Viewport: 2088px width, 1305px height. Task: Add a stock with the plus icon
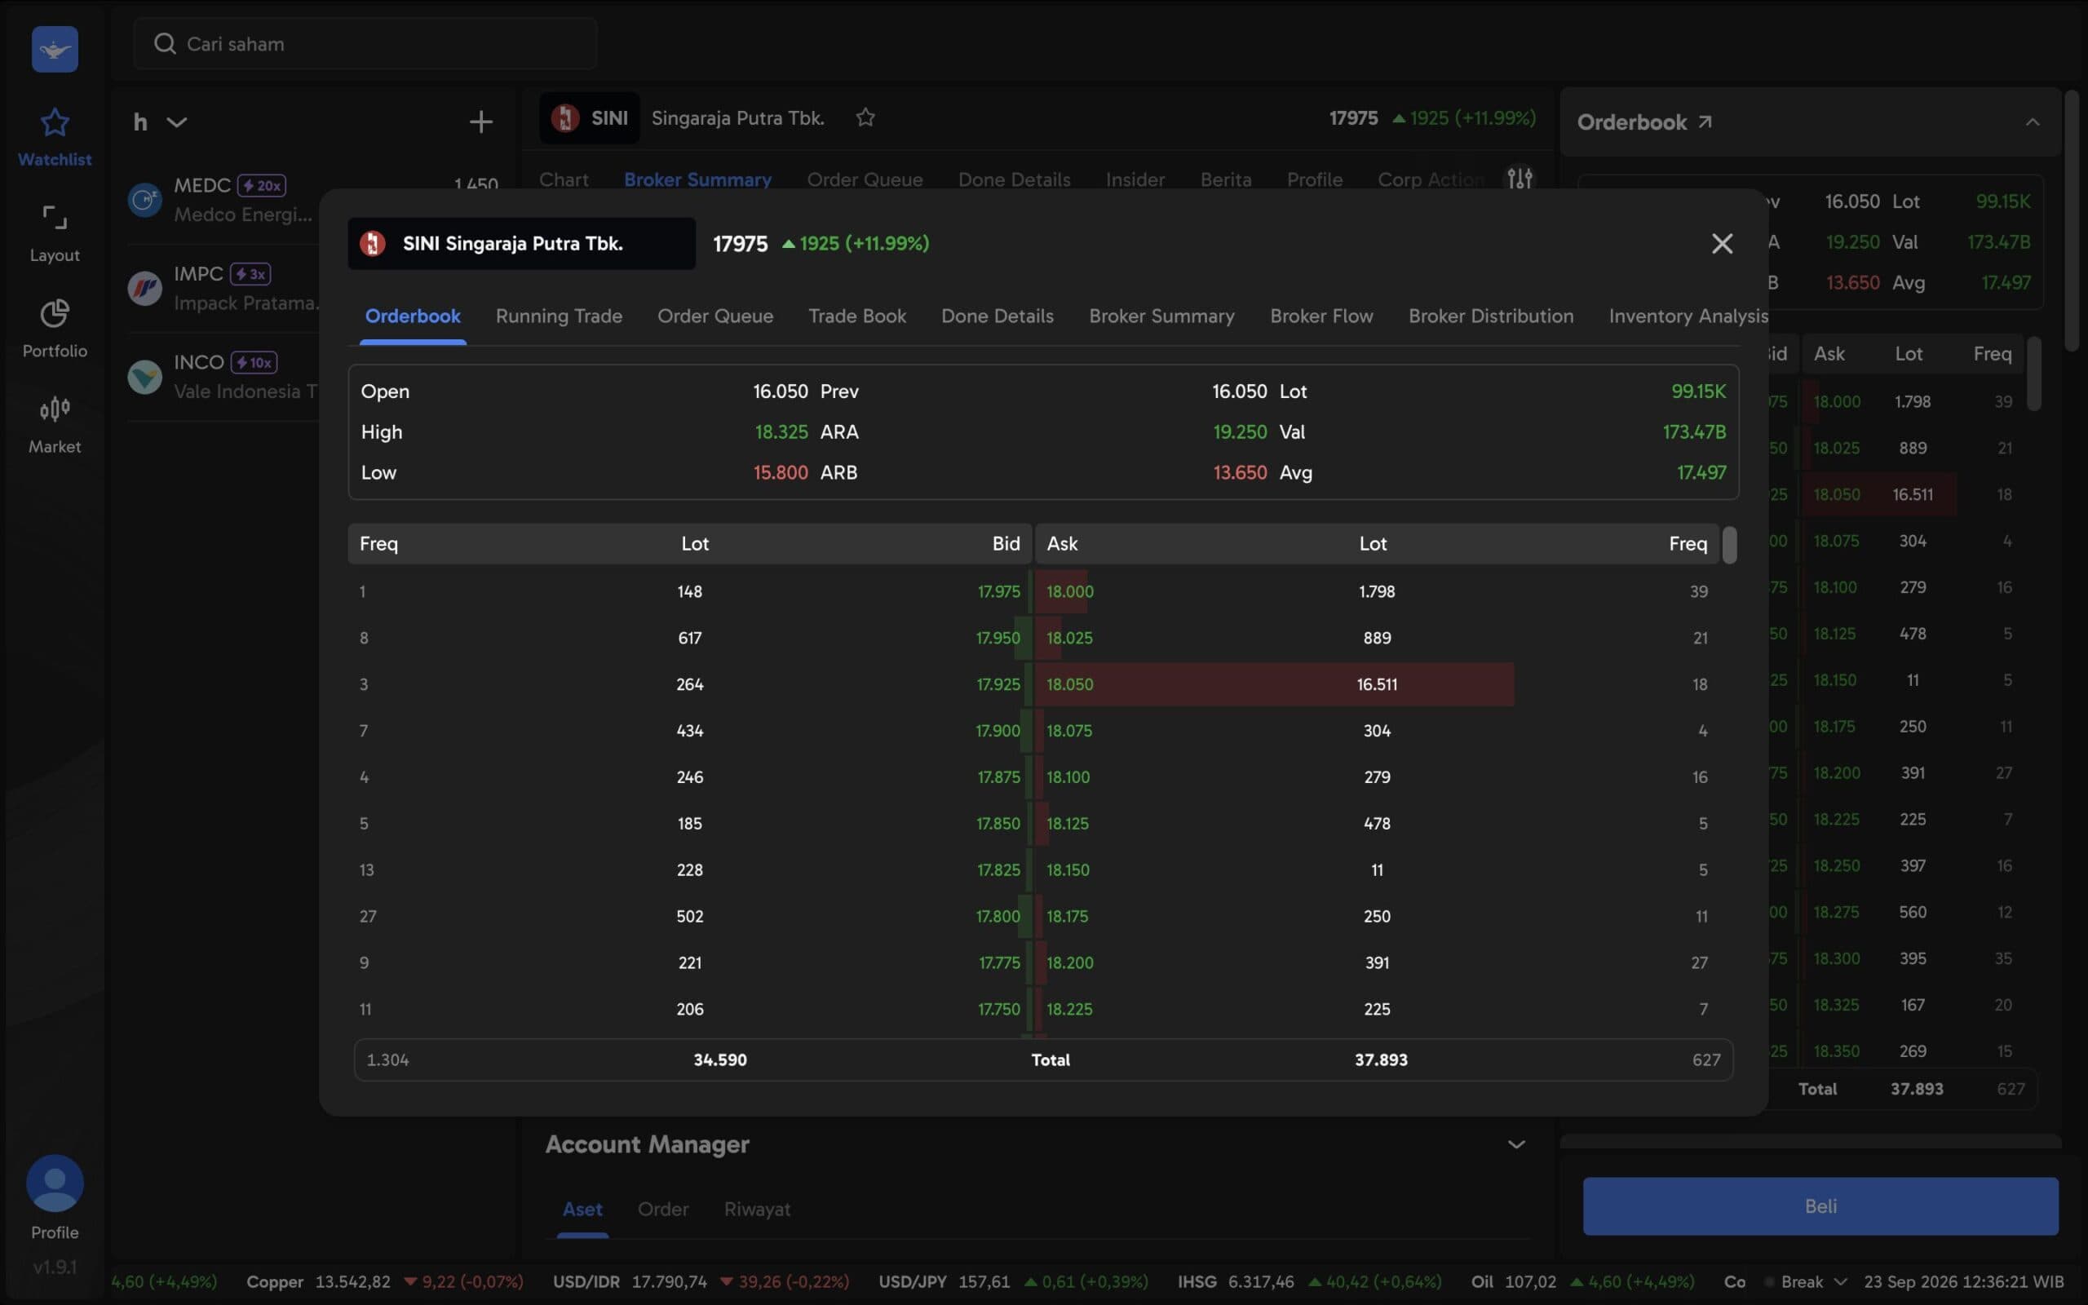tap(480, 122)
